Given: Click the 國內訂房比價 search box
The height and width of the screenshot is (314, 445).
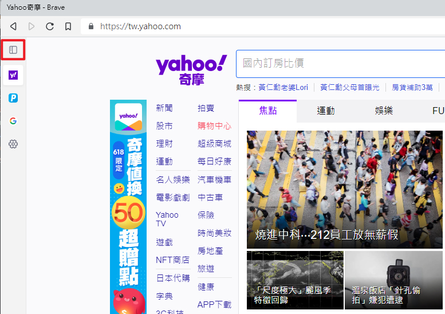Looking at the screenshot, I should click(x=341, y=64).
